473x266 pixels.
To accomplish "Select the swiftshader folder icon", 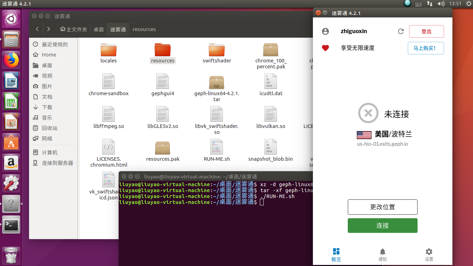I will point(217,50).
